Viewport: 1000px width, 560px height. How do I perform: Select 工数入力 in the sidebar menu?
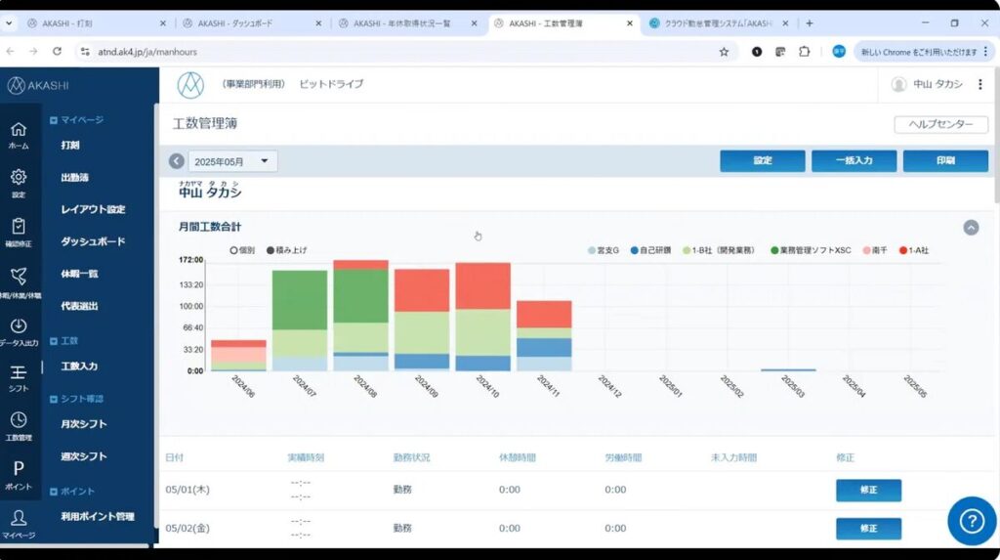coord(79,366)
